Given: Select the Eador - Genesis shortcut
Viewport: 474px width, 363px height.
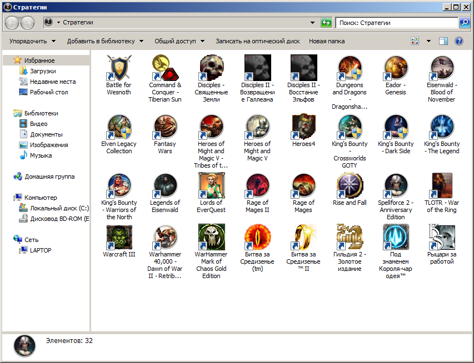Looking at the screenshot, I should 396,75.
